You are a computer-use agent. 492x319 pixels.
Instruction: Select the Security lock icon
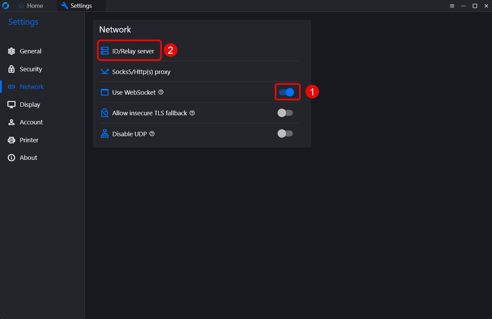[x=11, y=69]
